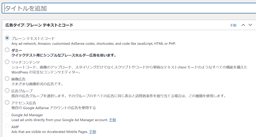This screenshot has height=137, width=256.
Task: Move the 広告タイプ panel down with the down chevron
Action: coord(250,25)
